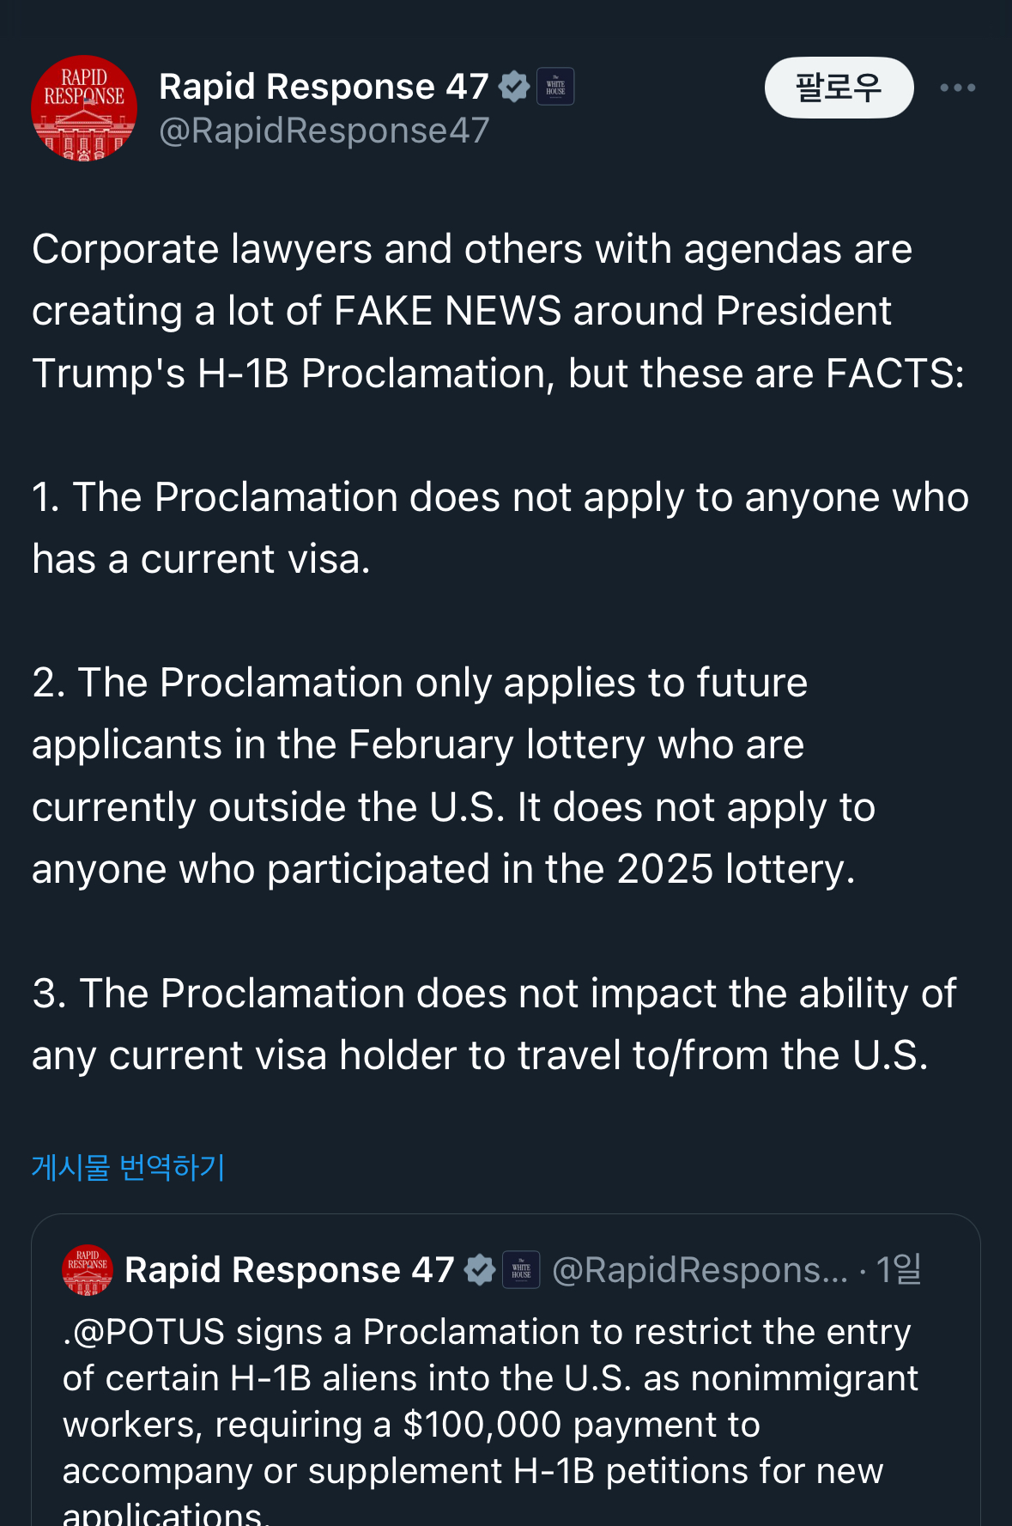Tap the truncated @RapidRespons... handle in the quoted post
Viewport: 1012px width, 1526px height.
coord(700,1270)
